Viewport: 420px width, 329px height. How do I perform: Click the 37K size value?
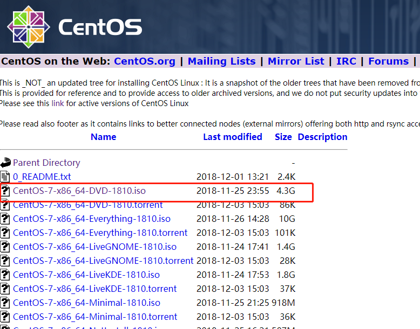pyautogui.click(x=287, y=289)
